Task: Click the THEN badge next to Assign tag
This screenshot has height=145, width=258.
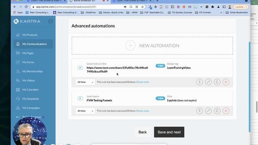Action: coord(160,66)
